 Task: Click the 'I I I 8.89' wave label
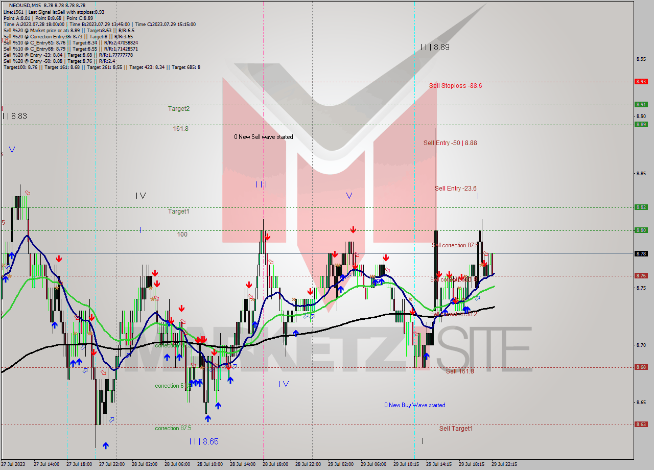(x=435, y=47)
